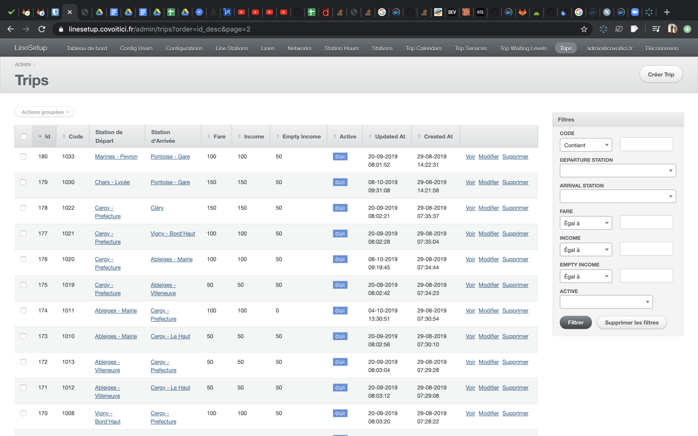Open a new browser tab with plus icon
Image resolution: width=698 pixels, height=436 pixels.
click(667, 12)
